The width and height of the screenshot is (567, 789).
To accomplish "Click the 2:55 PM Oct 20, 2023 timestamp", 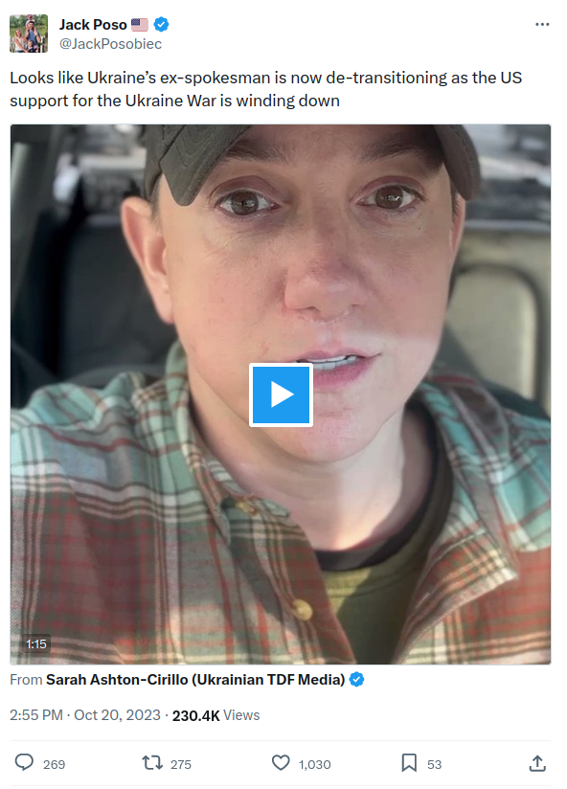I will coord(85,715).
